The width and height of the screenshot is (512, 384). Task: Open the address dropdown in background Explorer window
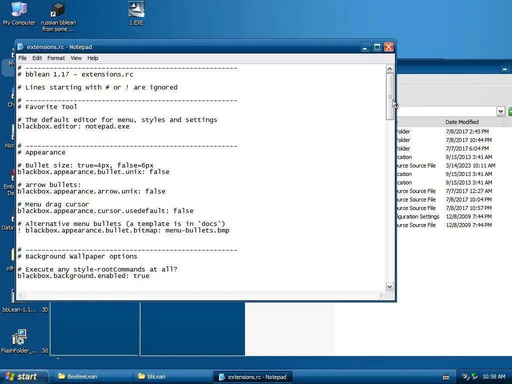pos(500,111)
